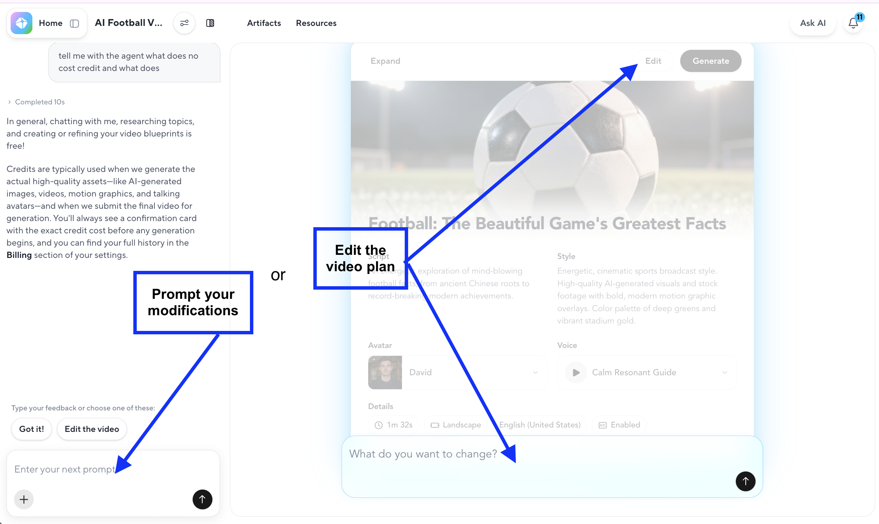Click Expand on the video plan card
The image size is (879, 524).
click(385, 61)
